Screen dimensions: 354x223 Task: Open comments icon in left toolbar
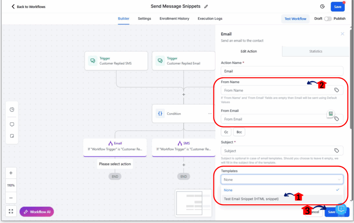click(12, 124)
